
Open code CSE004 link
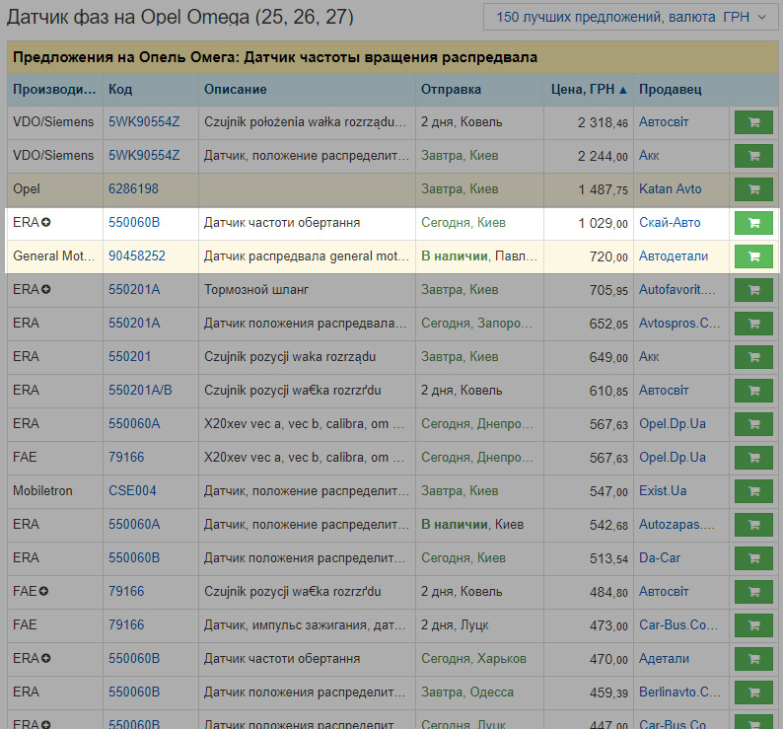132,490
